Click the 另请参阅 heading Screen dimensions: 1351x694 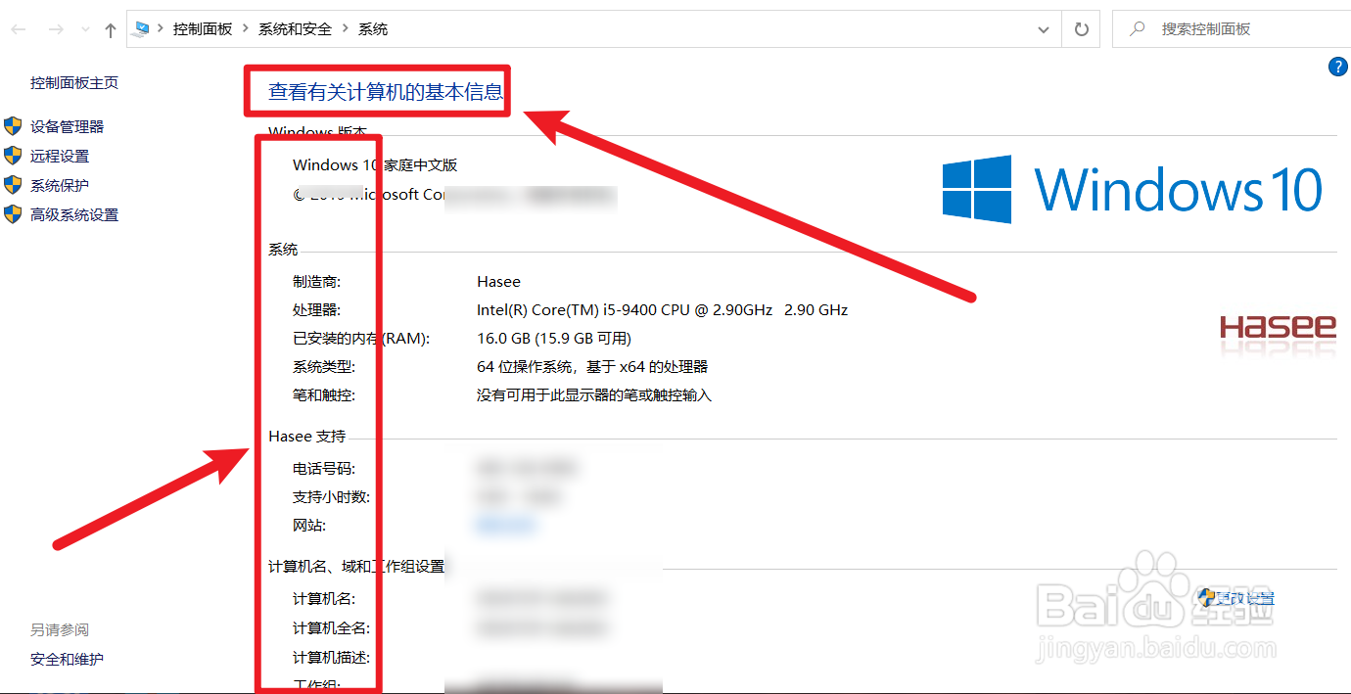[x=60, y=629]
